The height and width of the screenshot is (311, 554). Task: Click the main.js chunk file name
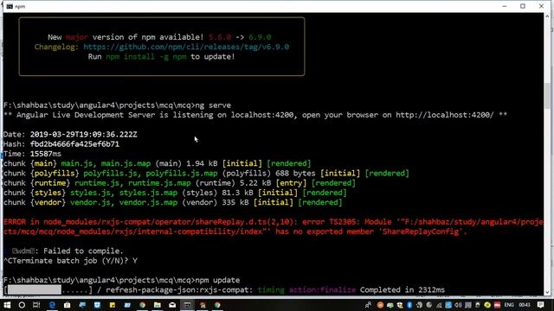(x=76, y=163)
